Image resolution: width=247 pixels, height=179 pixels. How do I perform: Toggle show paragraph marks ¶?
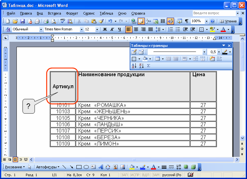187,21
